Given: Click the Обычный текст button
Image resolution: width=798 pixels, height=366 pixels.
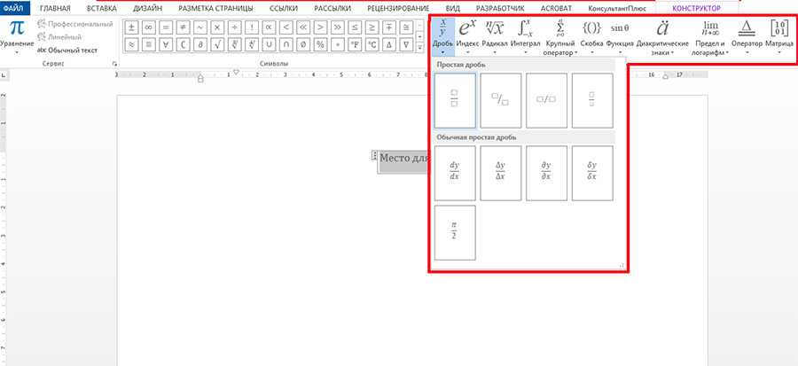Looking at the screenshot, I should point(67,51).
